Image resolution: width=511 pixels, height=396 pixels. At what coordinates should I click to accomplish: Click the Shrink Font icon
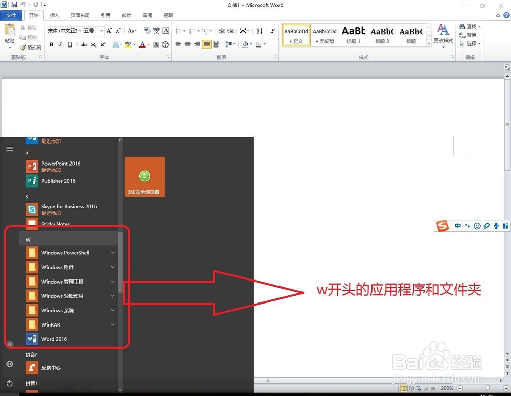118,31
